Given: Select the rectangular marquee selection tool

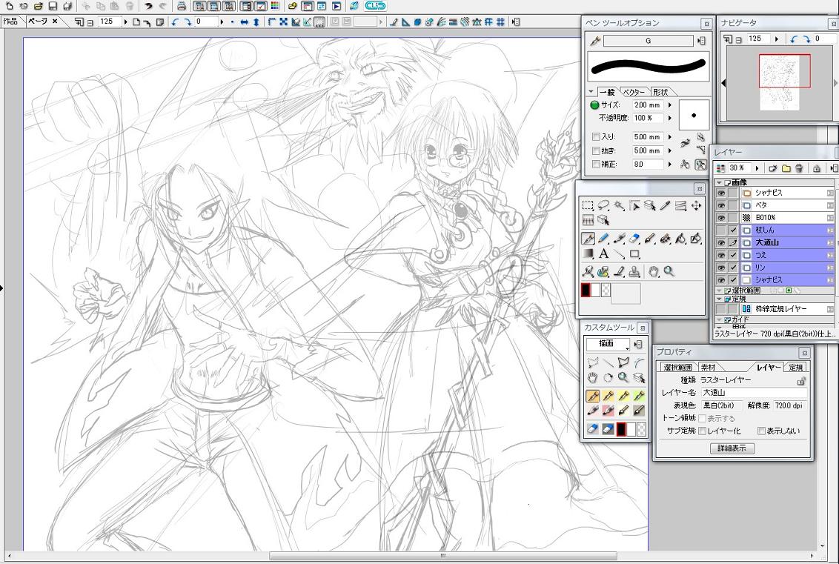Looking at the screenshot, I should coord(588,205).
